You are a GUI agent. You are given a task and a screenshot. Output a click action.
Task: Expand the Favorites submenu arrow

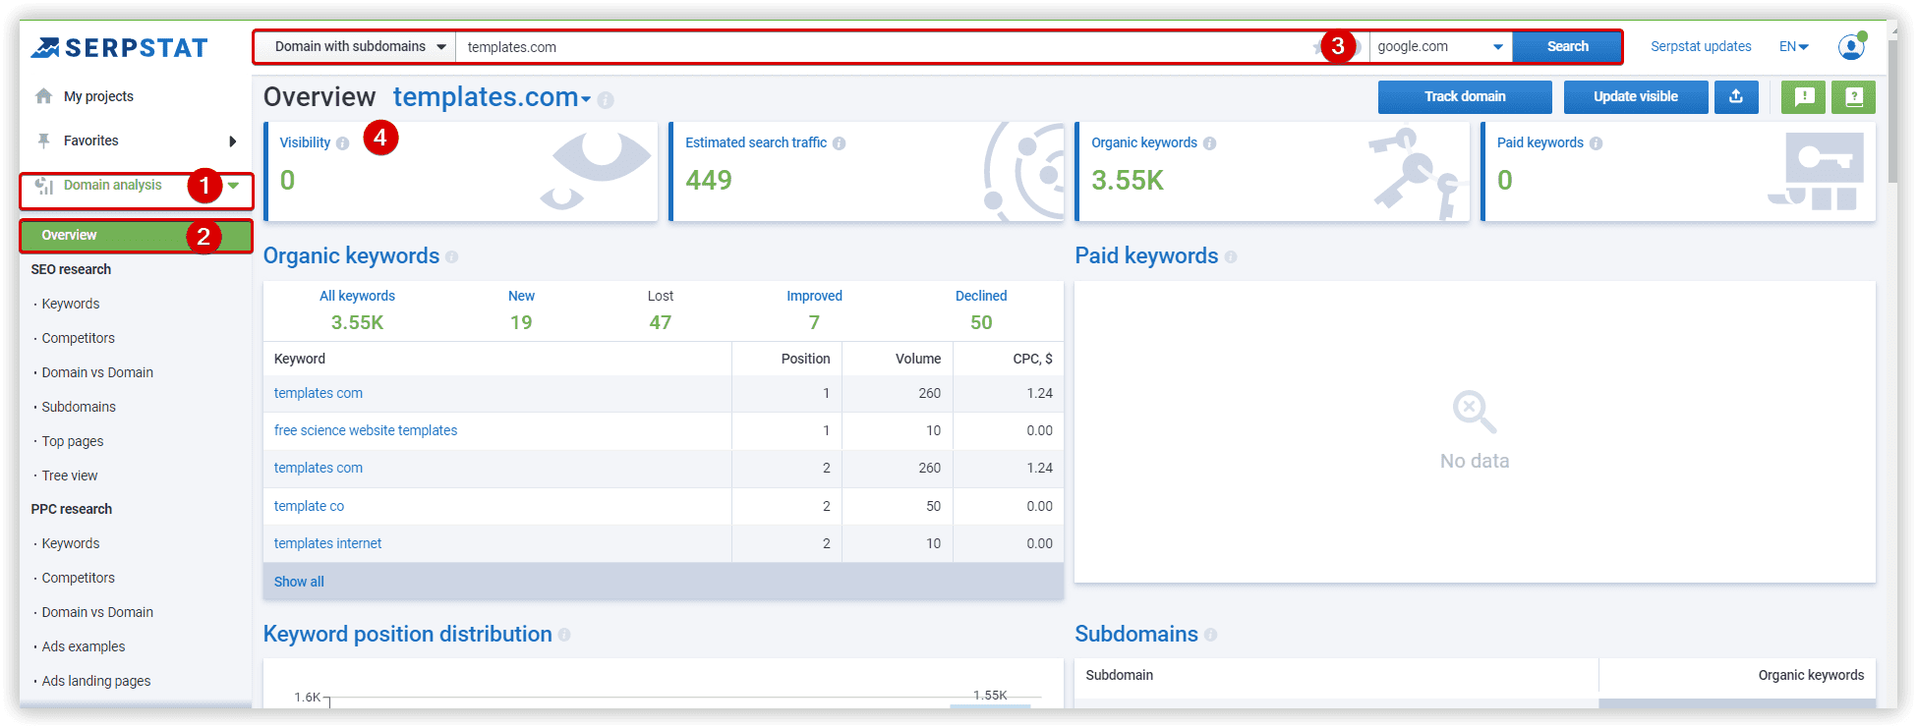[233, 141]
